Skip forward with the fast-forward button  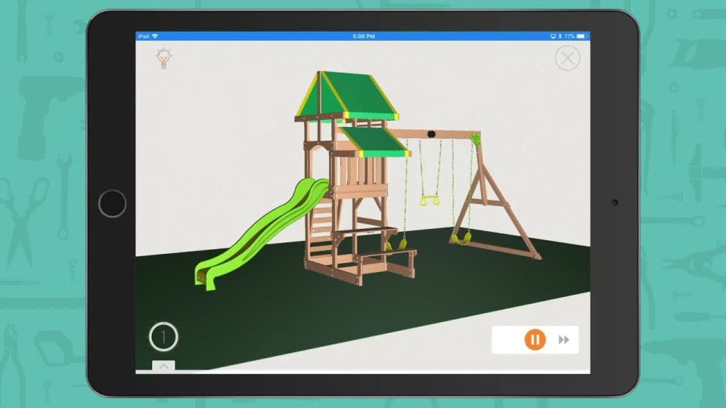coord(563,340)
